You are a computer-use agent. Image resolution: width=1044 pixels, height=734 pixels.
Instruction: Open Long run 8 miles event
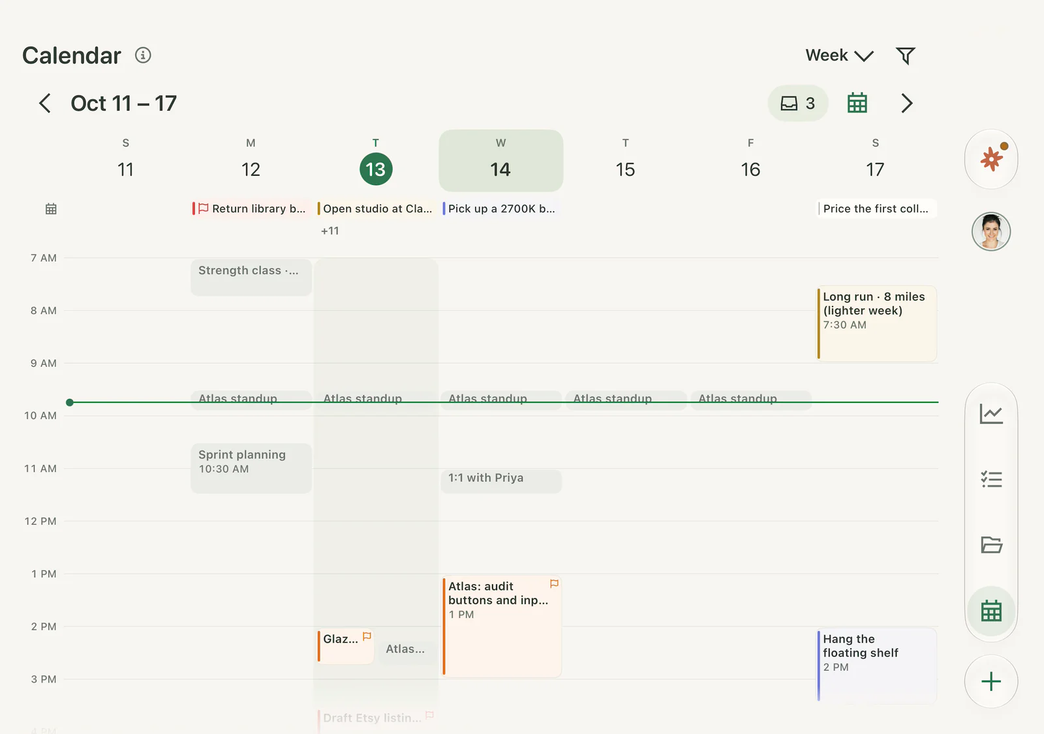[x=876, y=323]
